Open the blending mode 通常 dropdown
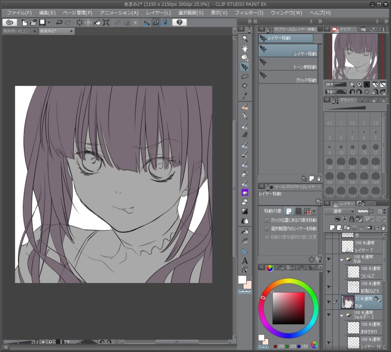391x352 pixels. (339, 211)
